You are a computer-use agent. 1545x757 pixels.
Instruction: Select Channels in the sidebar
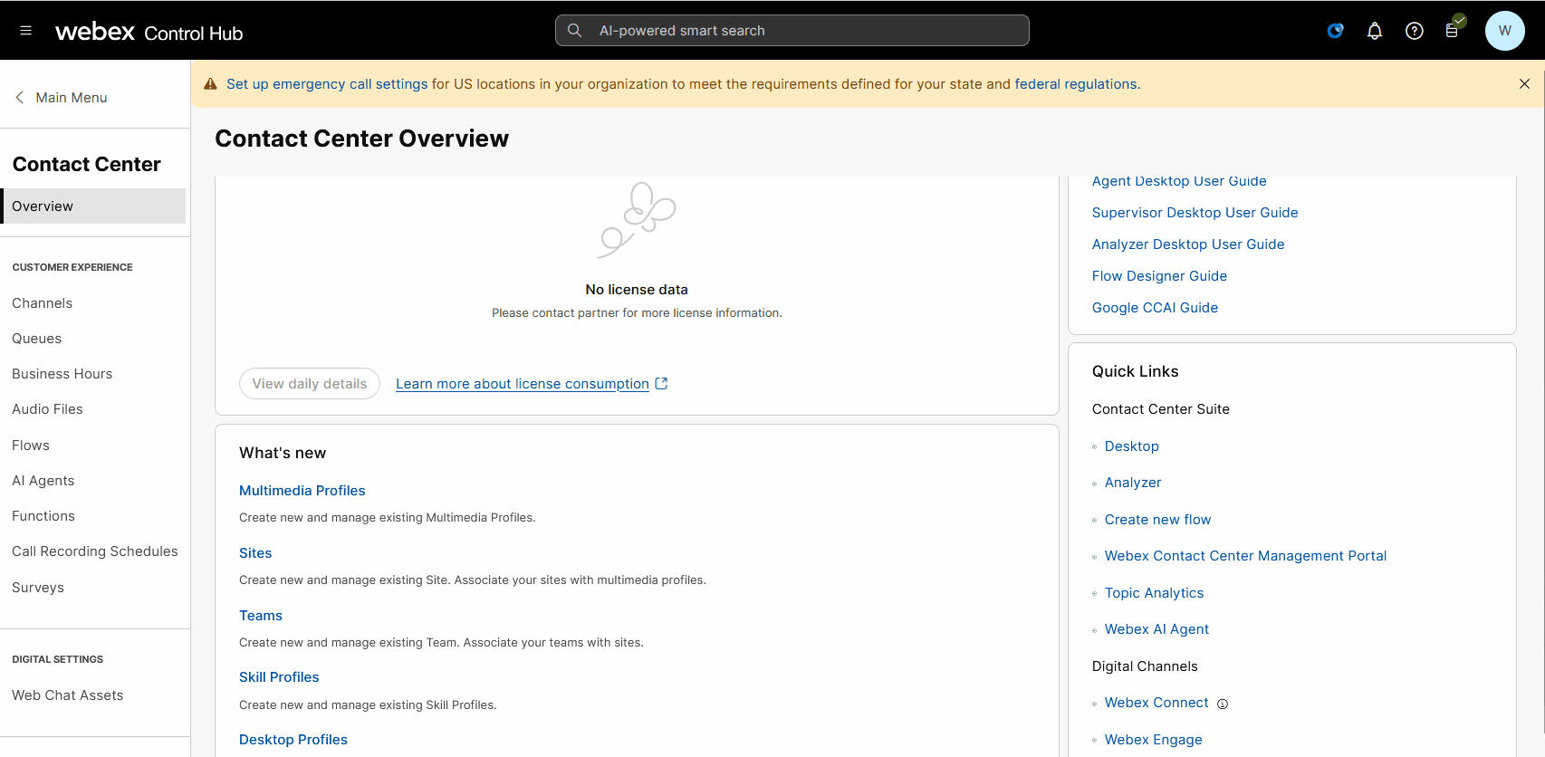(x=43, y=303)
